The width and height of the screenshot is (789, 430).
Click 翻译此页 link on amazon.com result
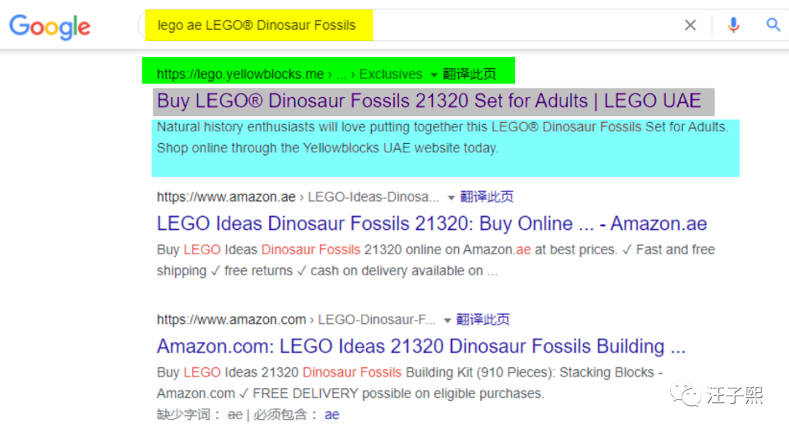[x=483, y=319]
